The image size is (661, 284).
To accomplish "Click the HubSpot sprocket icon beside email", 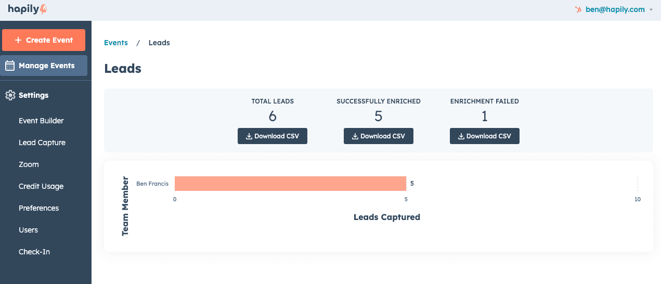I will (578, 9).
